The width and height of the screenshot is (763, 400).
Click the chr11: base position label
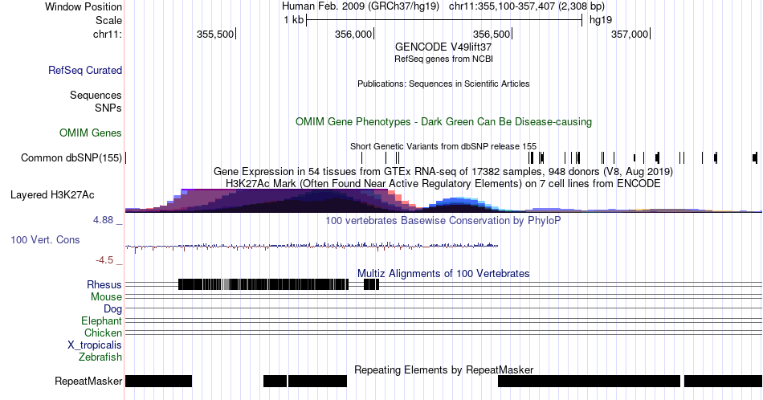pyautogui.click(x=108, y=34)
